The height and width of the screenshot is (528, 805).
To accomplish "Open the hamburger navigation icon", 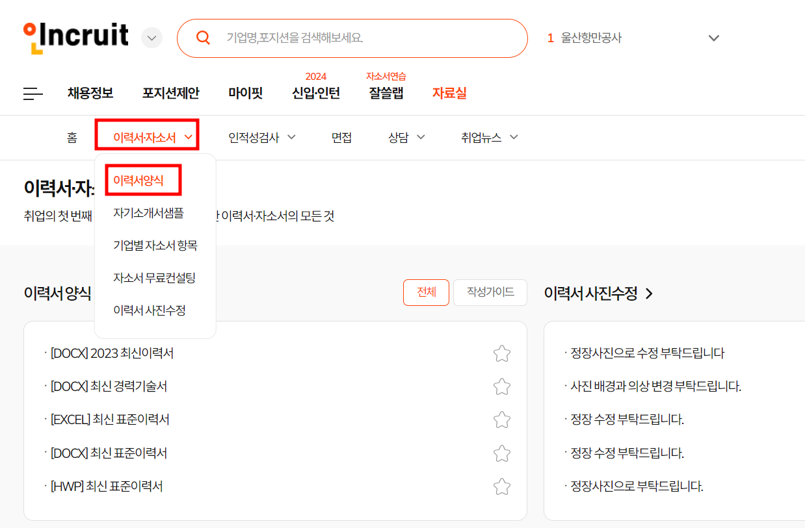I will 33,94.
